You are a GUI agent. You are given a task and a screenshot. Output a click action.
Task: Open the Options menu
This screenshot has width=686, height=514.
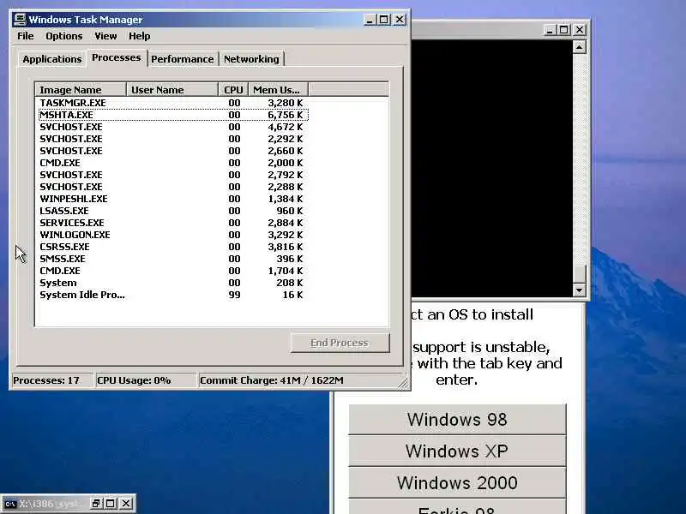[63, 36]
